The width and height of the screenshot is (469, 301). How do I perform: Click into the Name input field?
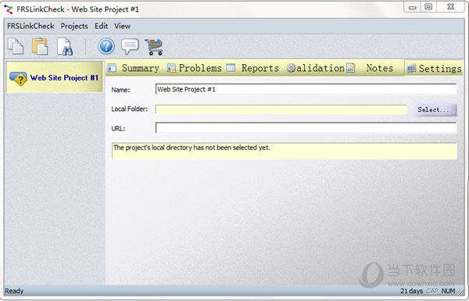306,89
